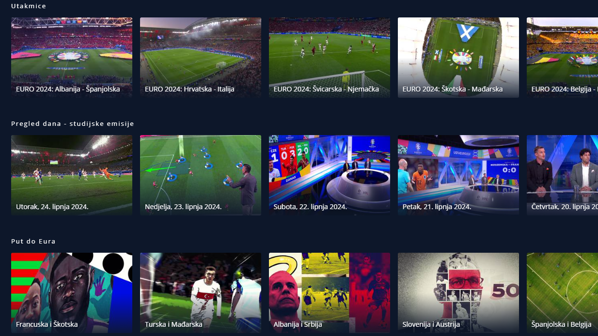598x336 pixels.
Task: Select EURO 2024: Škotska - Mađarska thumbnail
Action: click(x=458, y=58)
